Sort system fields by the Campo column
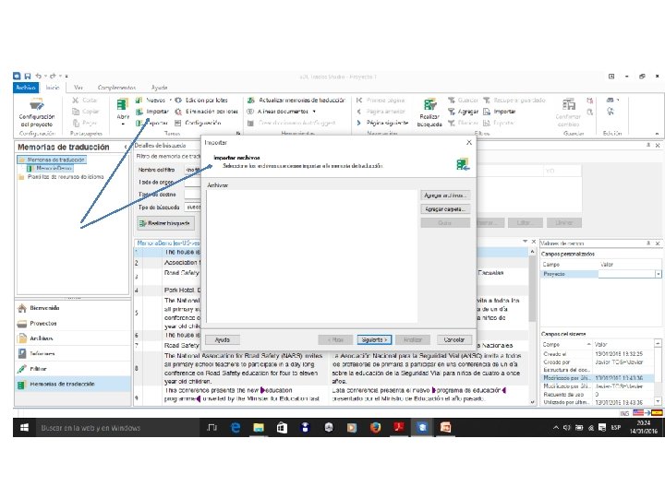The image size is (665, 498). (566, 344)
